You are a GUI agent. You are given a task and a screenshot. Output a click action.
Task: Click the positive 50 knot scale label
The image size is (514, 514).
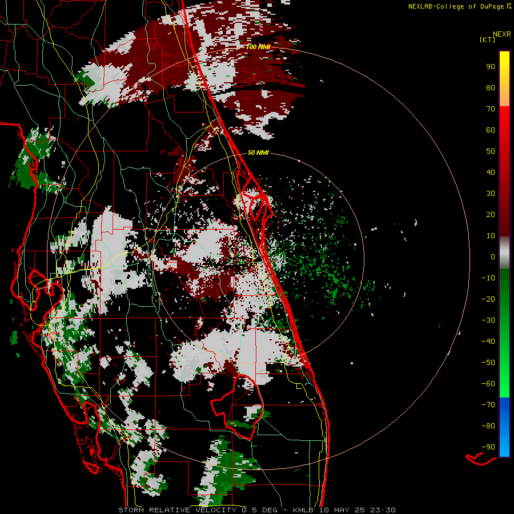point(491,151)
